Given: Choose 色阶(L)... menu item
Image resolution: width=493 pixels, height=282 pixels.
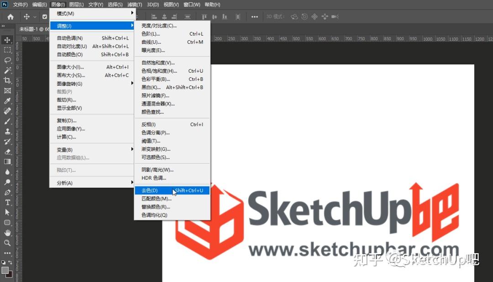Looking at the screenshot, I should [x=172, y=34].
